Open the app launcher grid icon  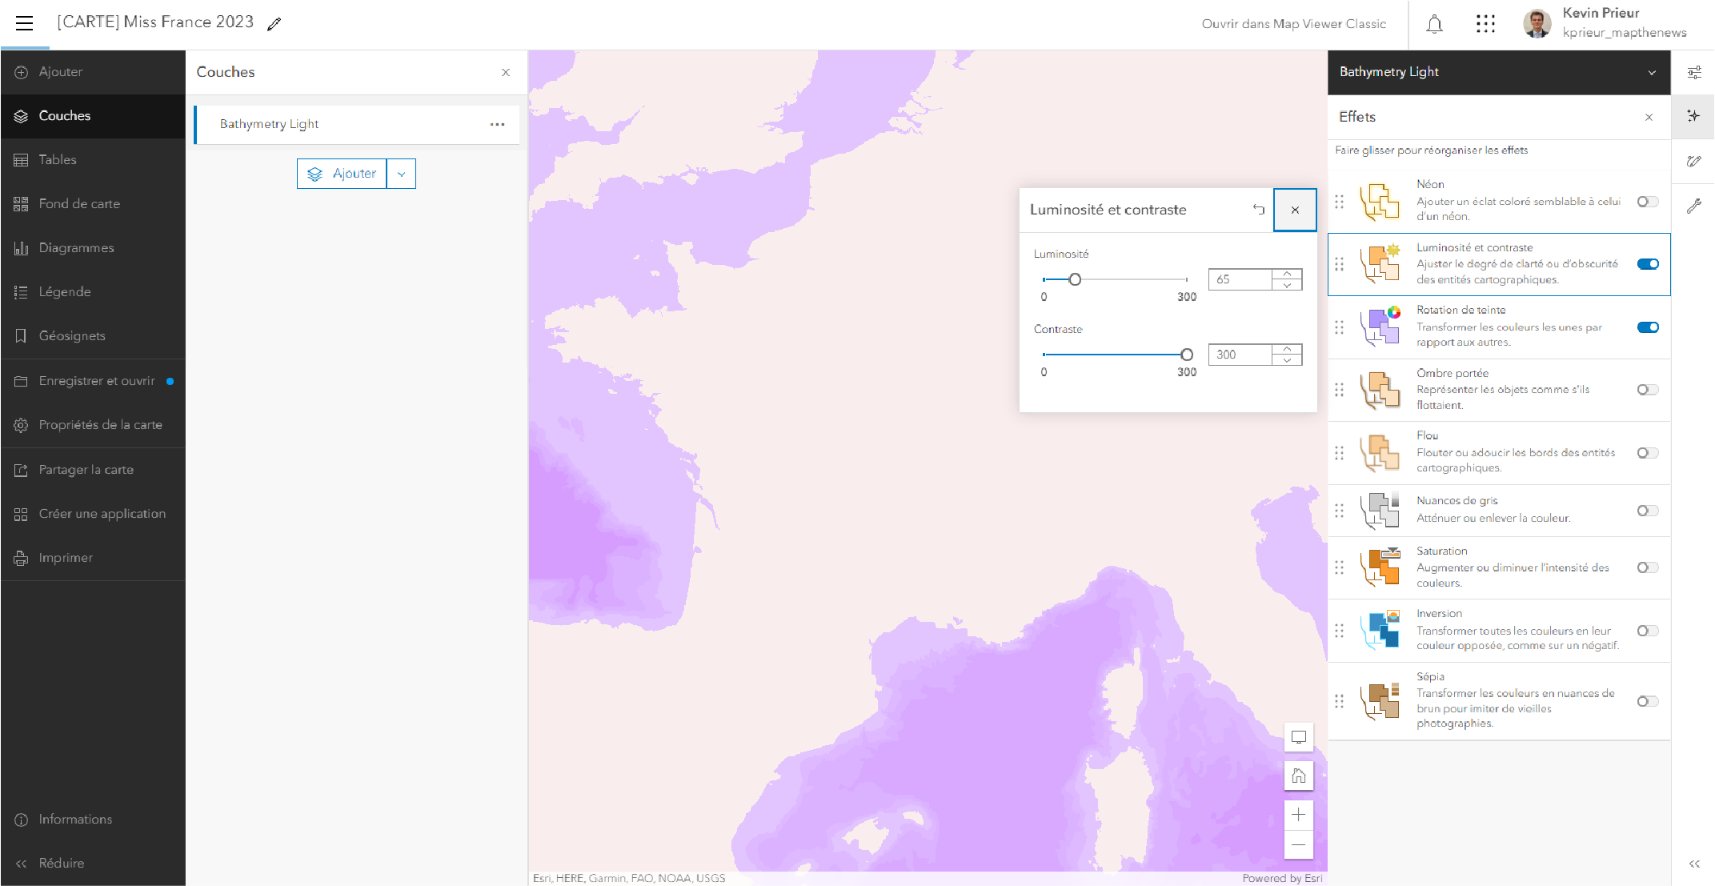pos(1485,24)
